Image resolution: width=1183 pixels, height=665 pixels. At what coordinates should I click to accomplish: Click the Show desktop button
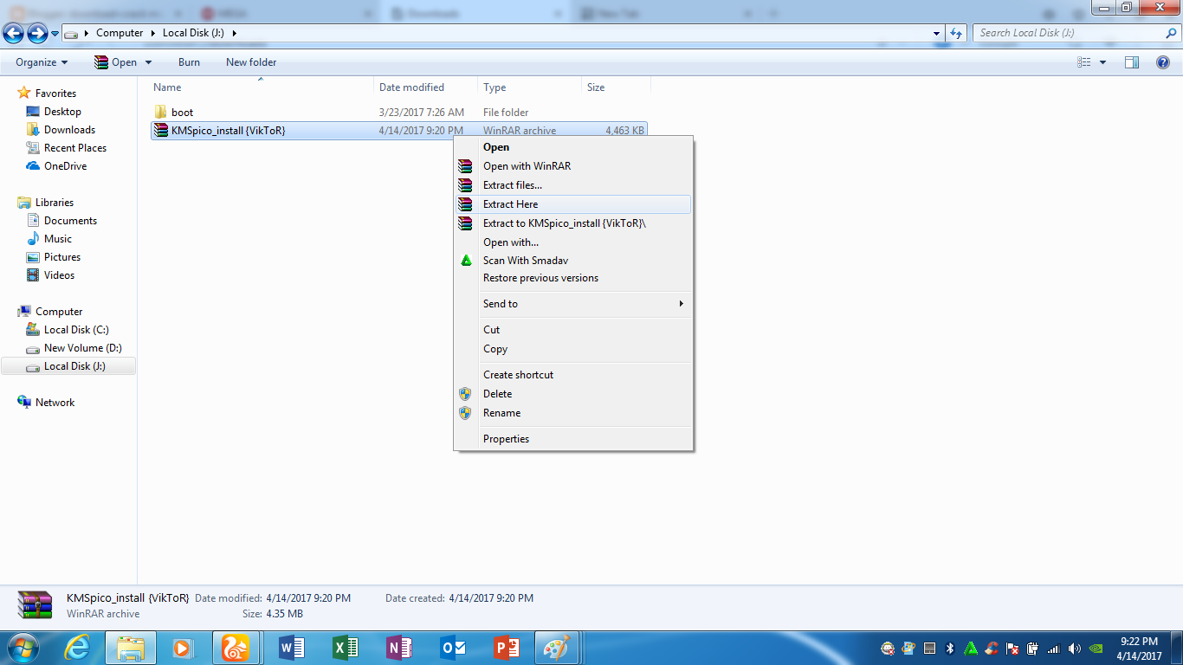point(1176,648)
